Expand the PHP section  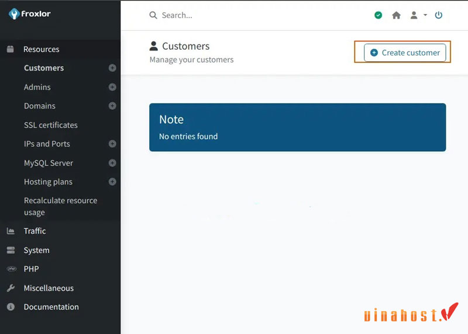tap(31, 269)
